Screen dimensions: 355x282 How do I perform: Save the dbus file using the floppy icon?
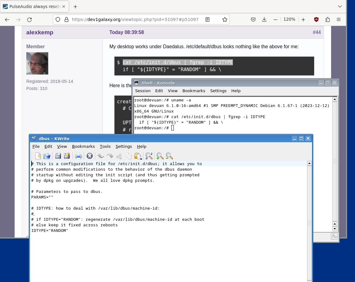coord(58,156)
